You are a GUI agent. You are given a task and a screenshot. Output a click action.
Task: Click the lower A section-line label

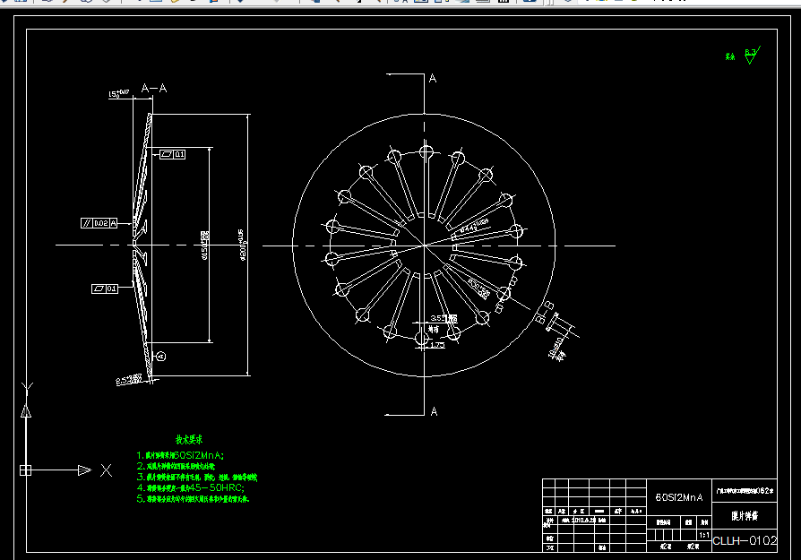434,411
